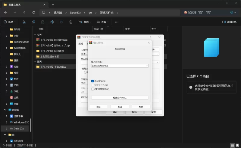
Task: Click 取消 in the password dialog
Action: coord(120,107)
